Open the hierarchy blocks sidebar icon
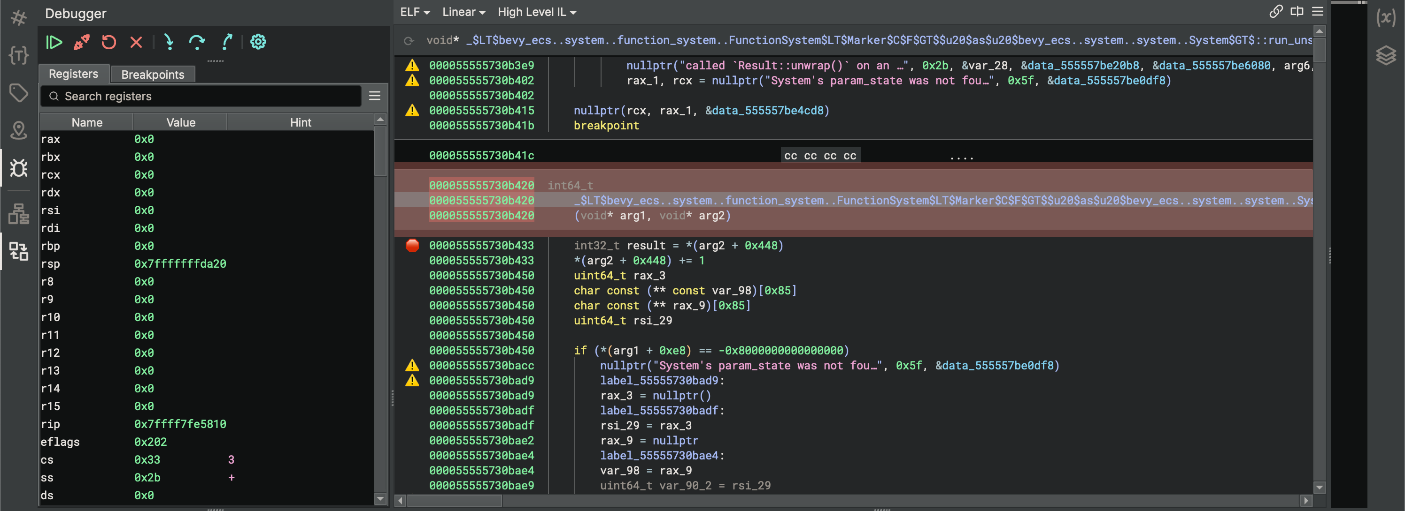 [18, 214]
